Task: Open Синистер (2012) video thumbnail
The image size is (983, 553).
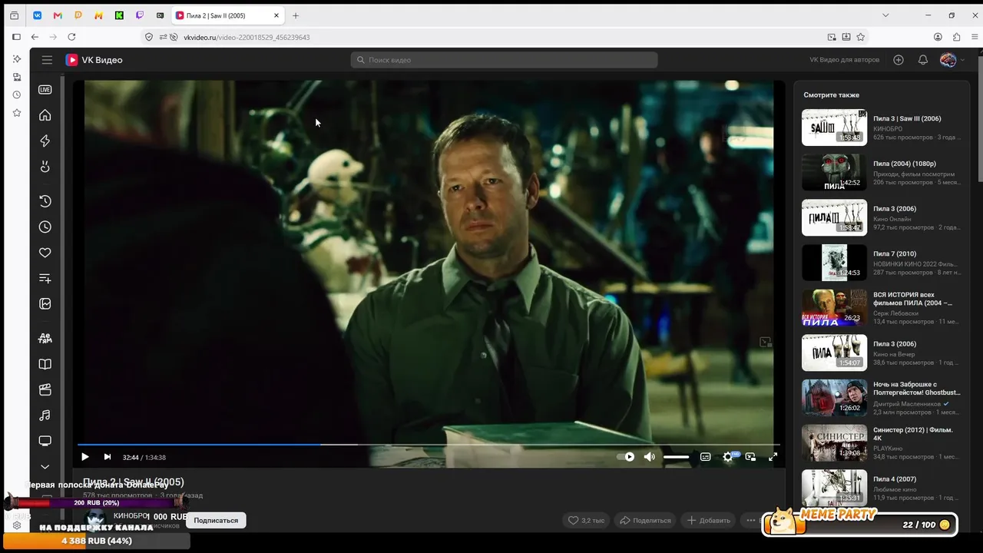Action: tap(834, 443)
